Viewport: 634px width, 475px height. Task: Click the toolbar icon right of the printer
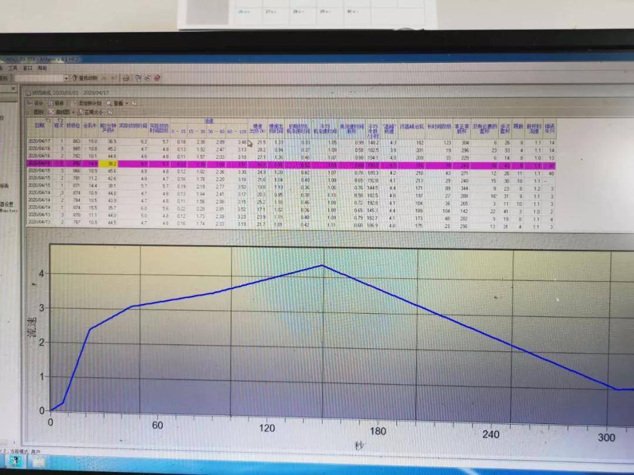139,78
